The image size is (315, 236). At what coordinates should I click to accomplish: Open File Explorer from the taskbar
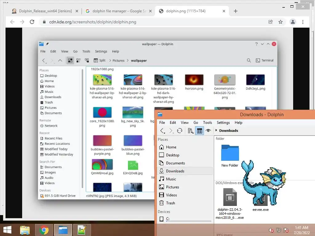25,230
